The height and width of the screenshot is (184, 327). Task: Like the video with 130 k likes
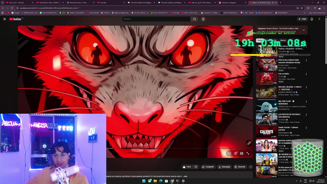(187, 167)
